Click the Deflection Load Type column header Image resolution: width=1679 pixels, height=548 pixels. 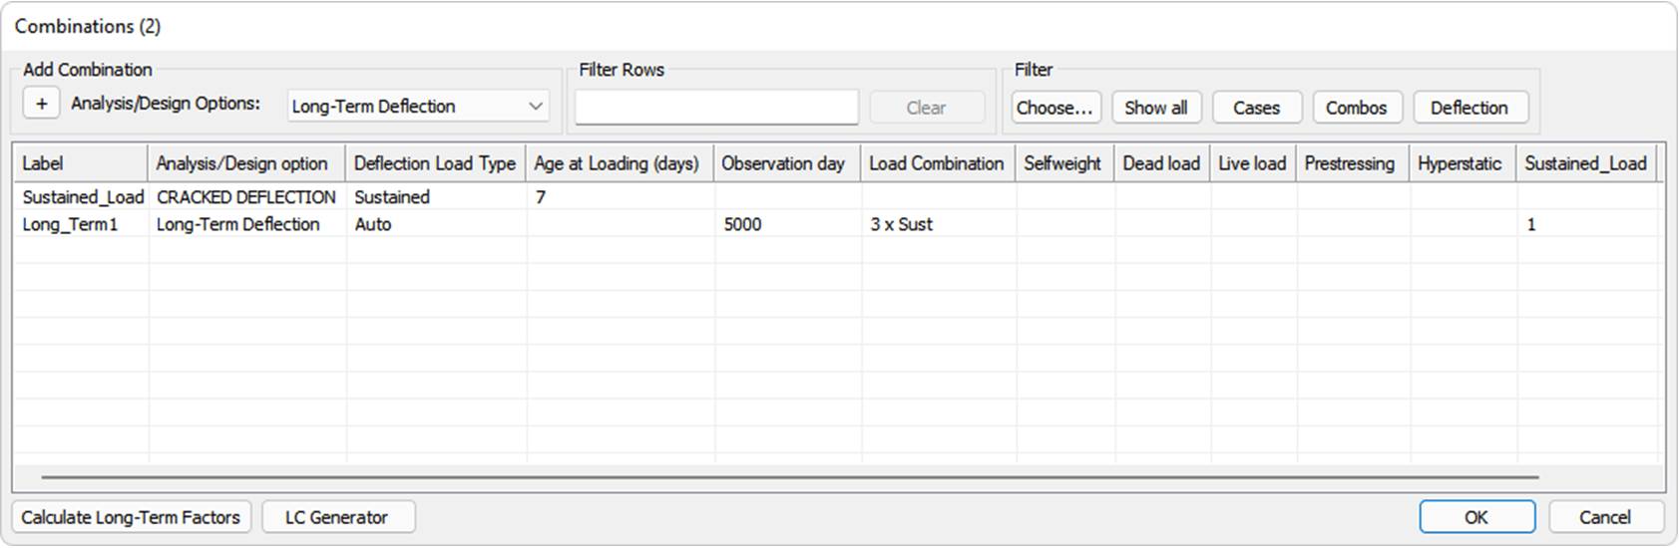coord(434,163)
